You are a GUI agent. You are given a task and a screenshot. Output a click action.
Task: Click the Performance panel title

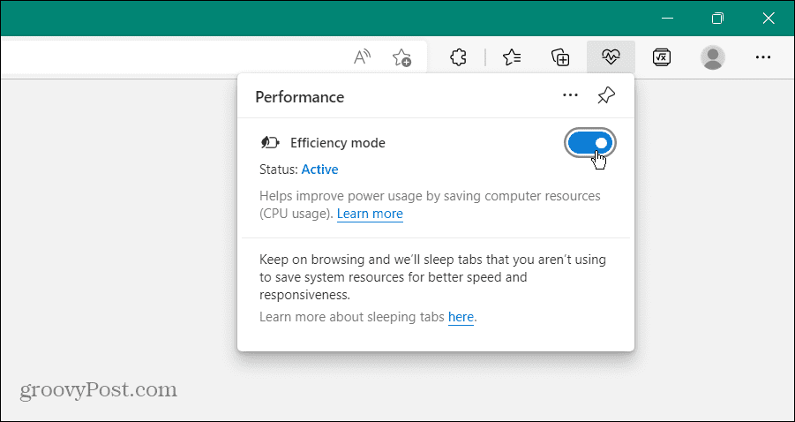[x=299, y=97]
